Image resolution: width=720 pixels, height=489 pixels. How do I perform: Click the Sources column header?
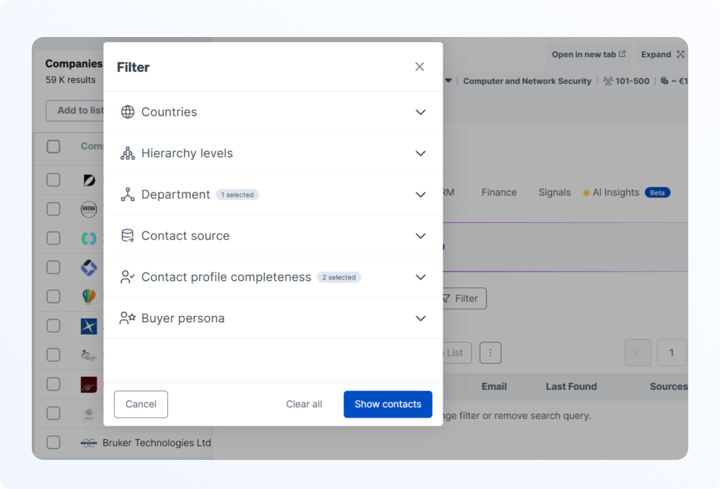pyautogui.click(x=668, y=387)
